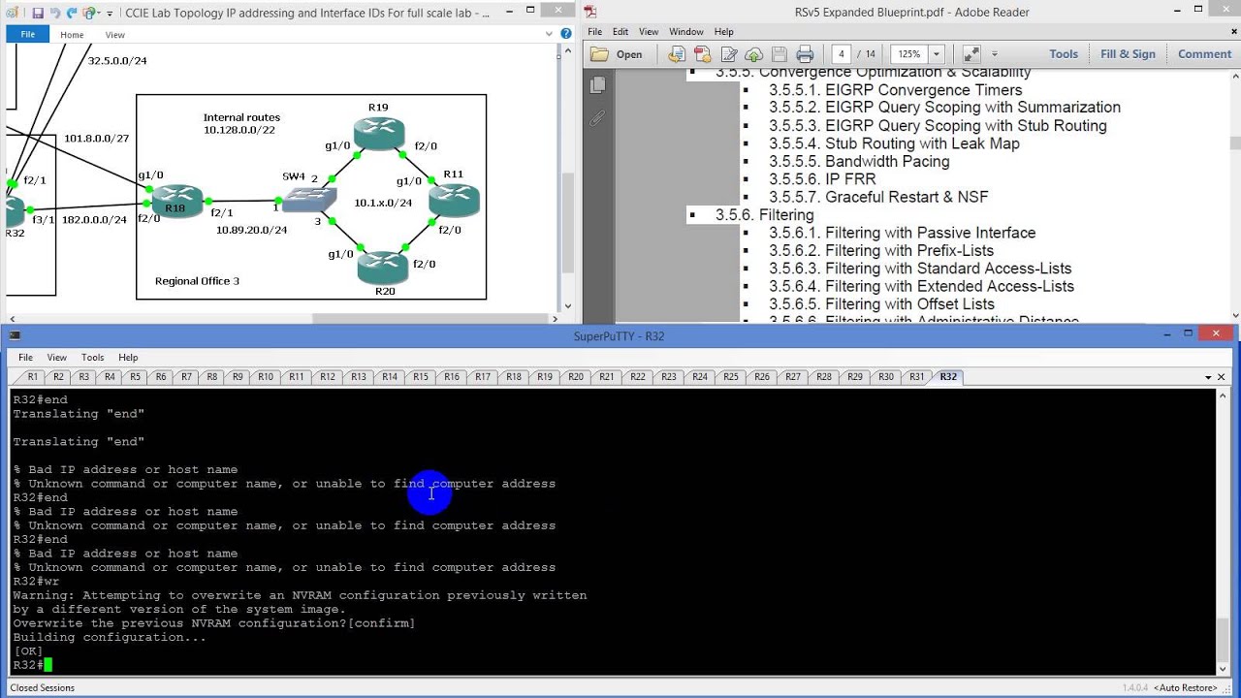Click the page thumbnails icon in Reader sidebar

598,84
